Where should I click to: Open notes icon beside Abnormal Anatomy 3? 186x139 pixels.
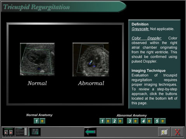[x=136, y=121]
